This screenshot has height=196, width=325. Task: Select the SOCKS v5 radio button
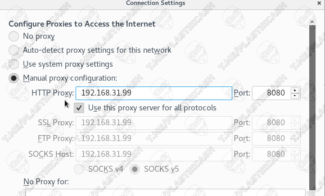click(x=135, y=169)
